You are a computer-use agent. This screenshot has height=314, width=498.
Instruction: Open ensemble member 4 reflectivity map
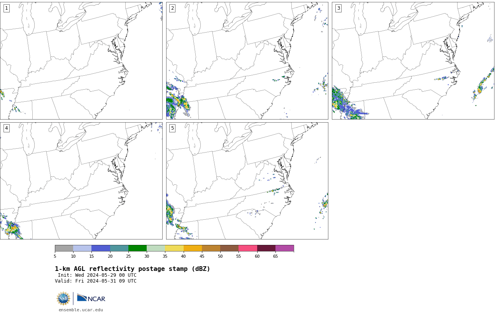81,181
